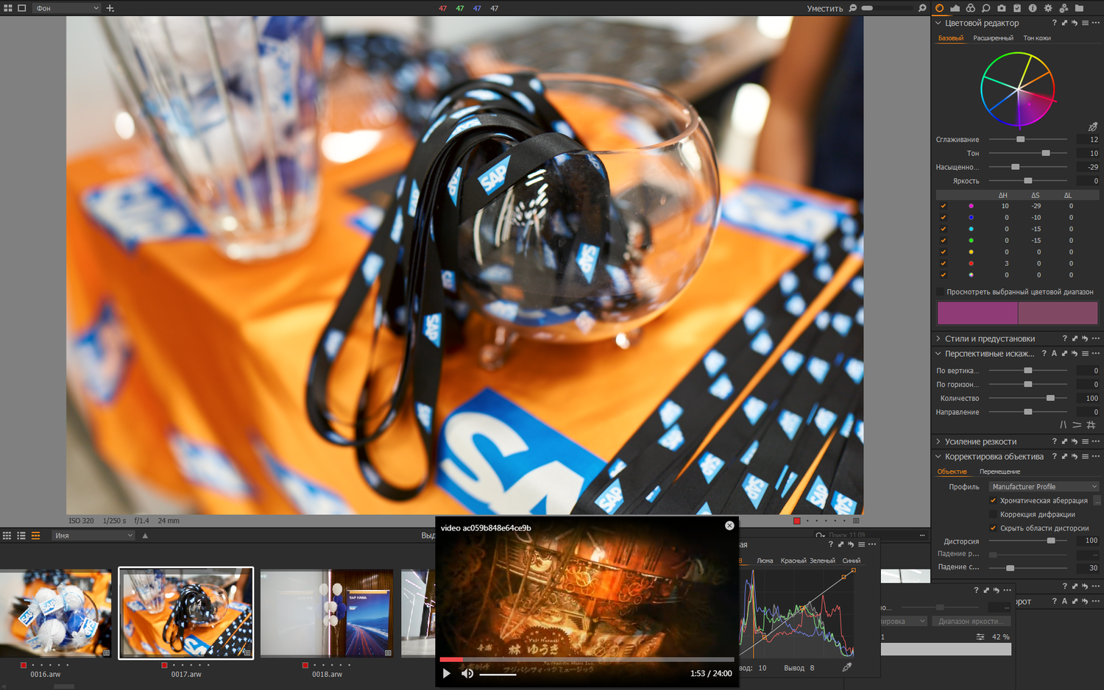Pick a color with the Color Editor eyedropper
Image resolution: width=1104 pixels, height=690 pixels.
(1093, 127)
